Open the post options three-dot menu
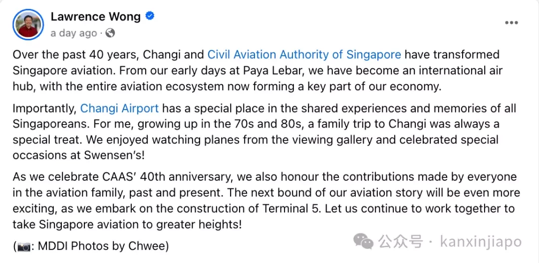Screen dimensions: 539x263 pyautogui.click(x=511, y=23)
